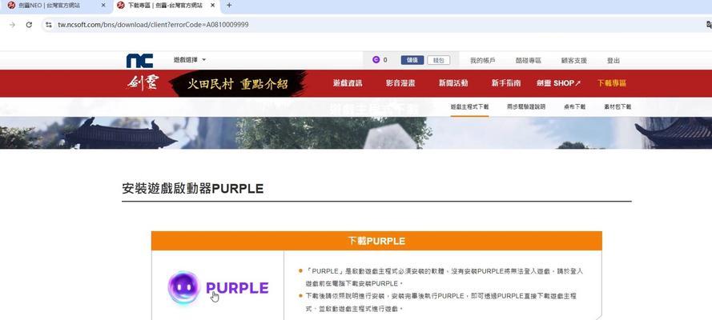Click the 儲值 button

[x=412, y=60]
